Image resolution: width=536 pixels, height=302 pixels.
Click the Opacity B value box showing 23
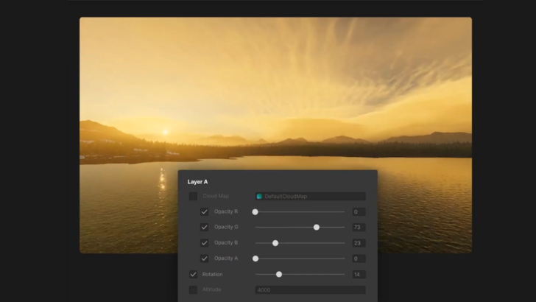coord(358,243)
